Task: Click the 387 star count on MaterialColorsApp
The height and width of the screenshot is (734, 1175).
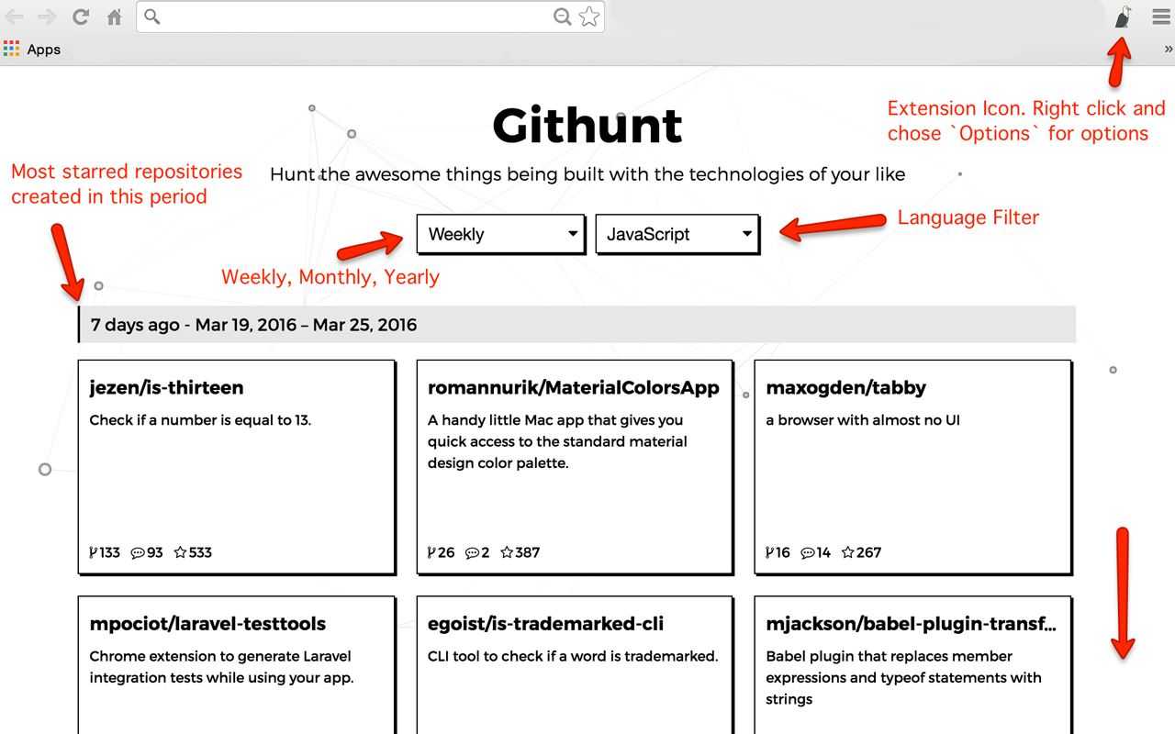Action: point(527,552)
